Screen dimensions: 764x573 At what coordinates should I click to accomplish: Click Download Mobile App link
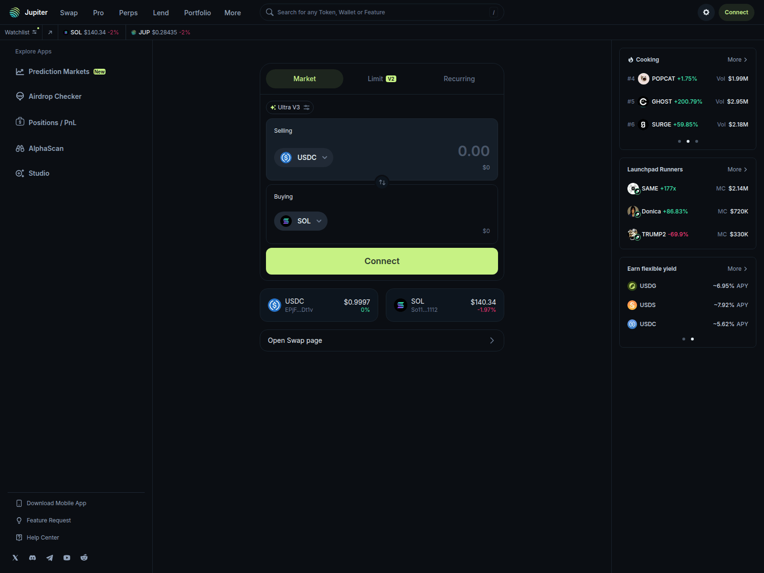(x=52, y=503)
